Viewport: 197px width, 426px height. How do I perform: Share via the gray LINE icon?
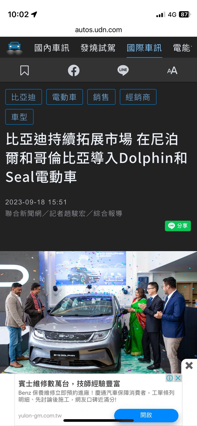[123, 70]
